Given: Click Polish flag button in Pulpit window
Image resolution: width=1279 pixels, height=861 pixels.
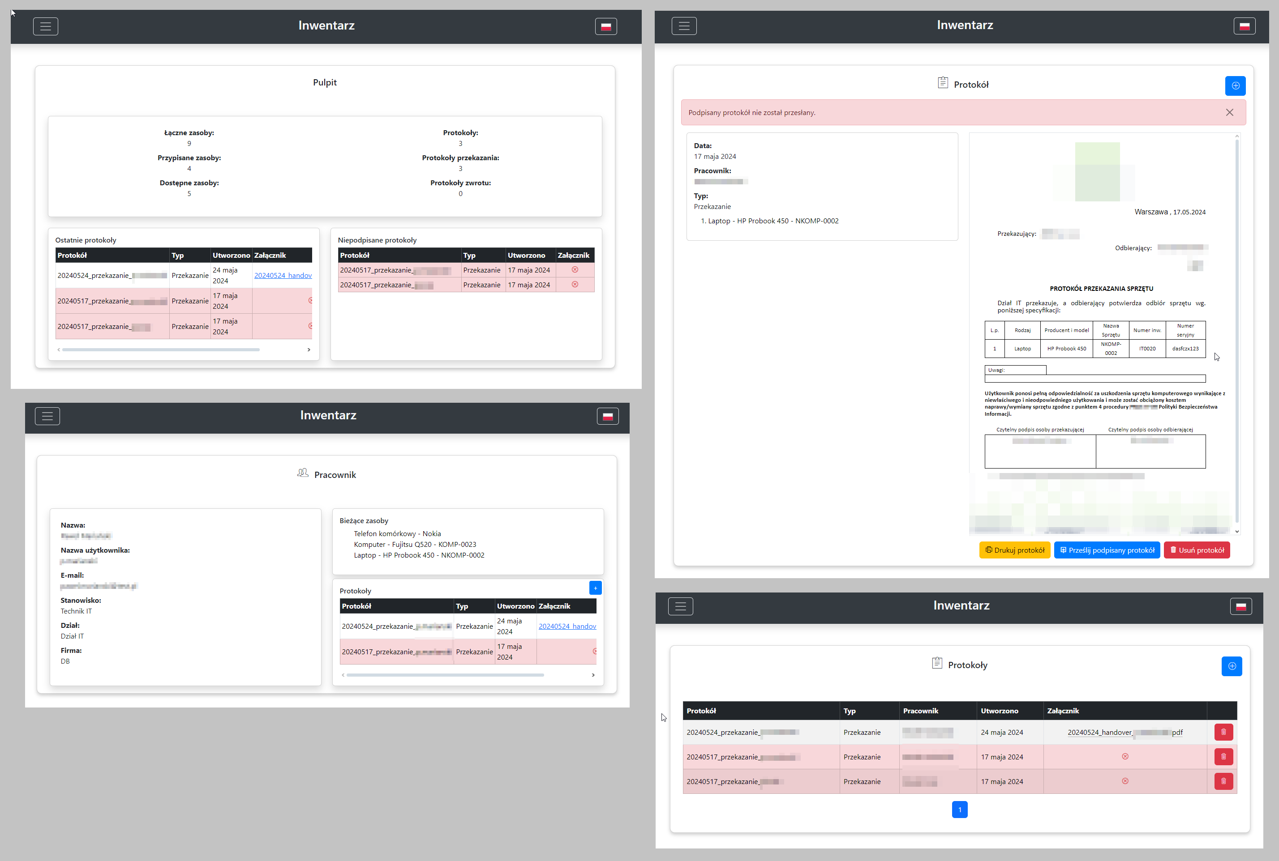Looking at the screenshot, I should pyautogui.click(x=606, y=26).
